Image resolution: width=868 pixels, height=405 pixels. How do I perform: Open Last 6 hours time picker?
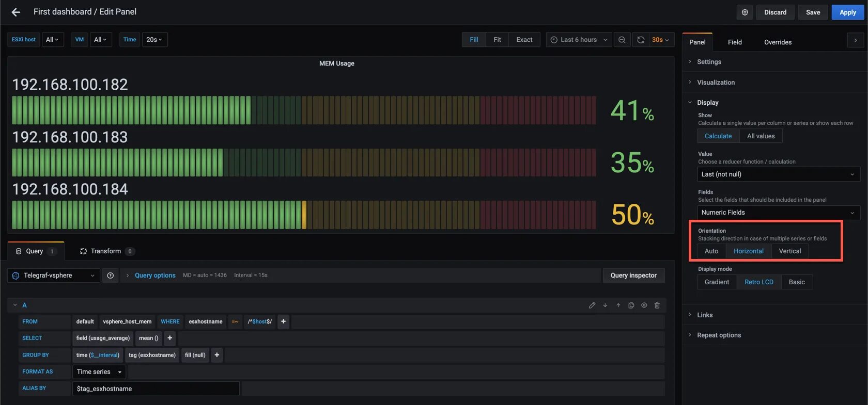pyautogui.click(x=579, y=40)
